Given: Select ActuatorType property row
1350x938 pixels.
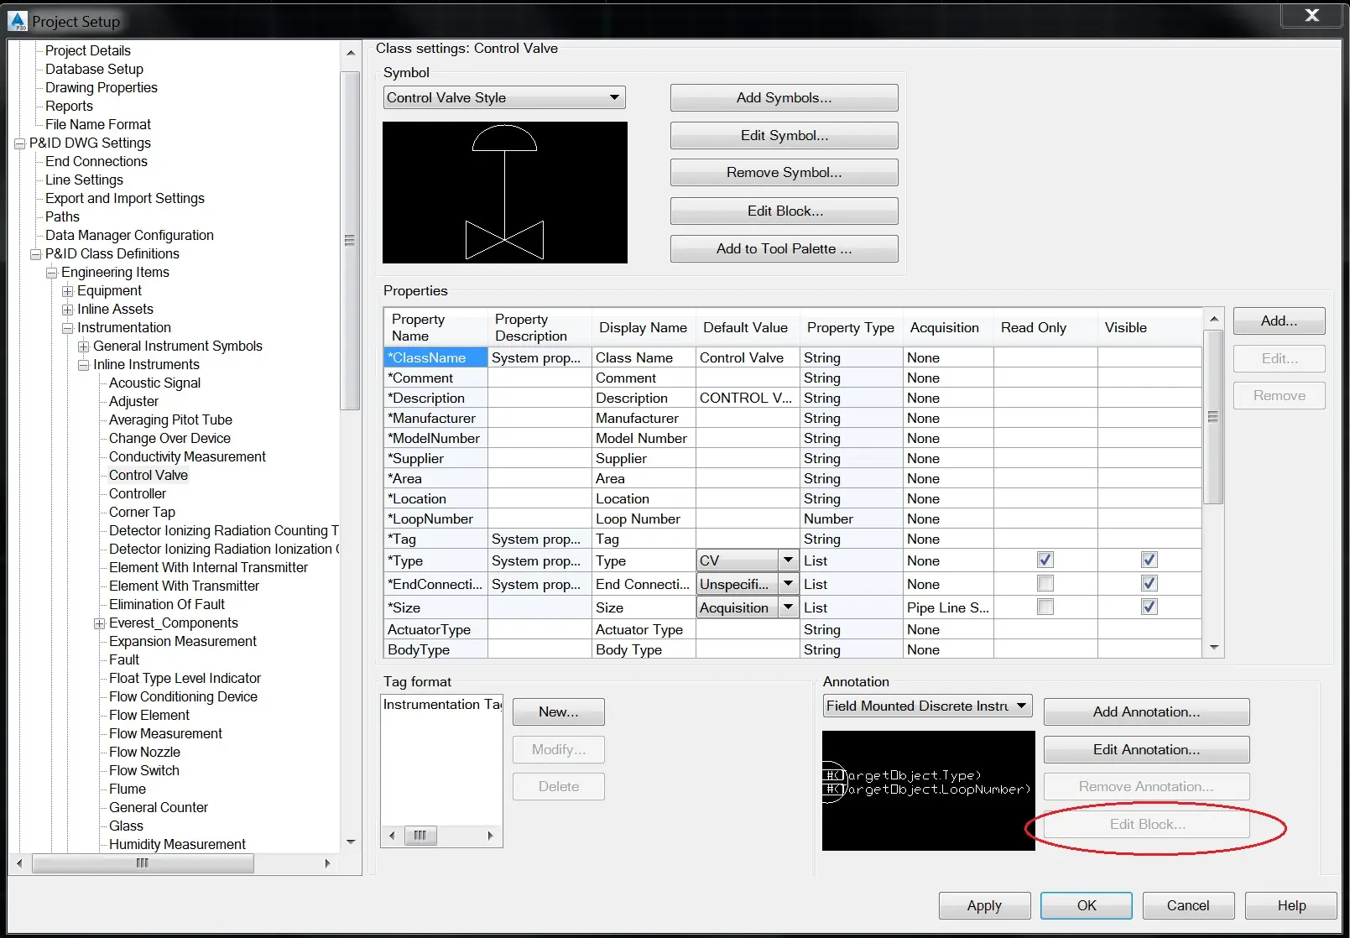Looking at the screenshot, I should [x=793, y=629].
